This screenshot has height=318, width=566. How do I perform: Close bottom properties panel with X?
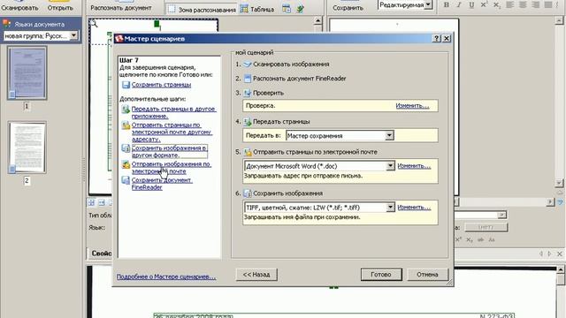[x=560, y=254]
